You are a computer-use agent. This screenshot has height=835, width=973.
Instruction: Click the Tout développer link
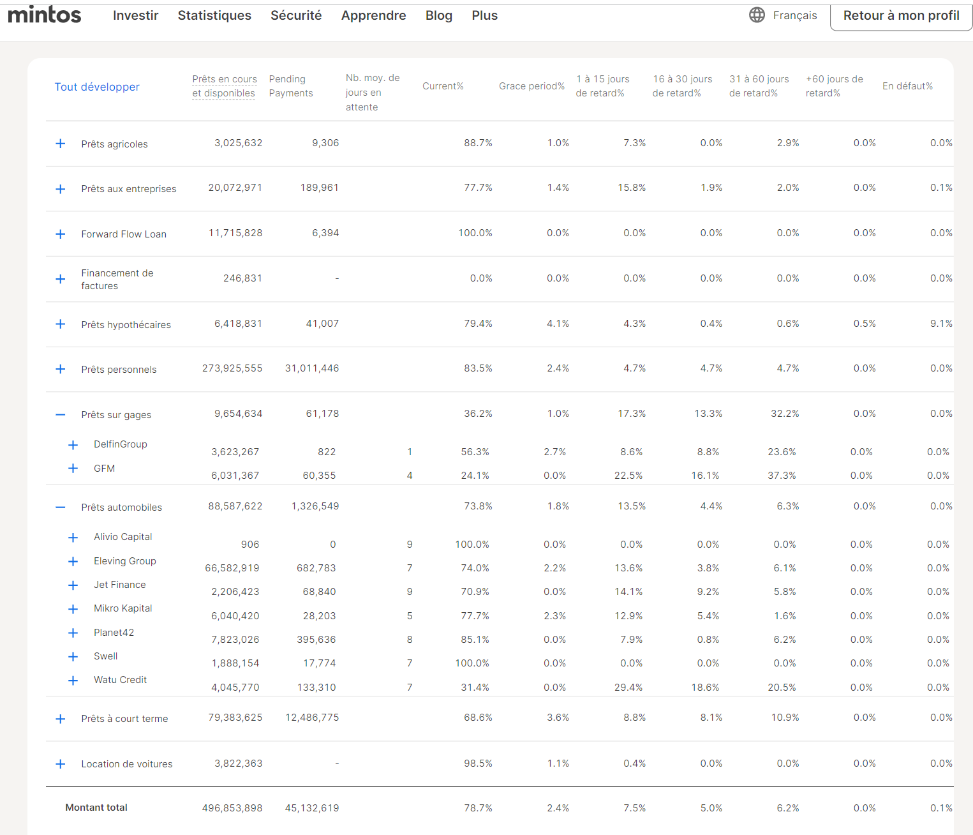pos(97,87)
